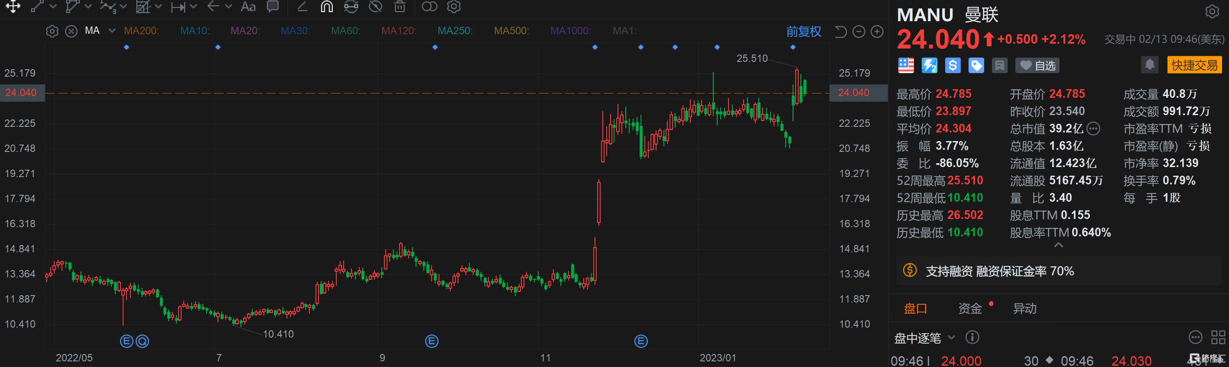The image size is (1229, 367).
Task: Click the price alert bell icon
Action: coord(1149,65)
